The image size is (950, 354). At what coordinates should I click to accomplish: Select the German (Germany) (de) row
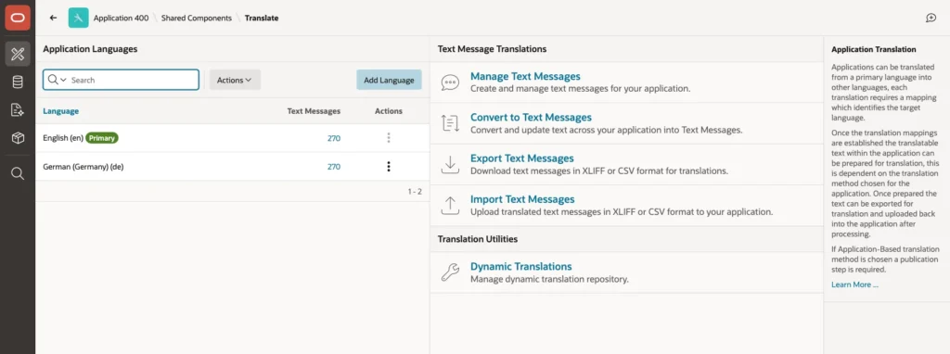click(x=232, y=167)
